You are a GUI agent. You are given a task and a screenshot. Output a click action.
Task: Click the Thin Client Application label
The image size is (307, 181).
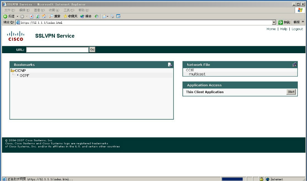tap(205, 92)
